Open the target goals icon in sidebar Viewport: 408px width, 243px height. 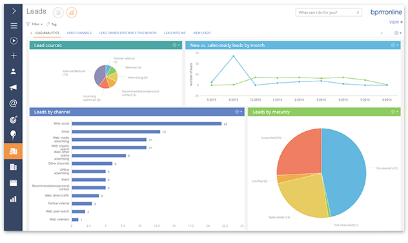(14, 120)
